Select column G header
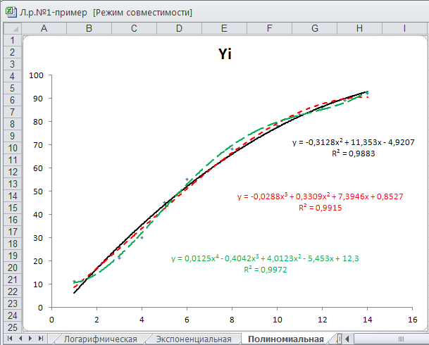Image resolution: width=429 pixels, height=345 pixels. click(315, 28)
